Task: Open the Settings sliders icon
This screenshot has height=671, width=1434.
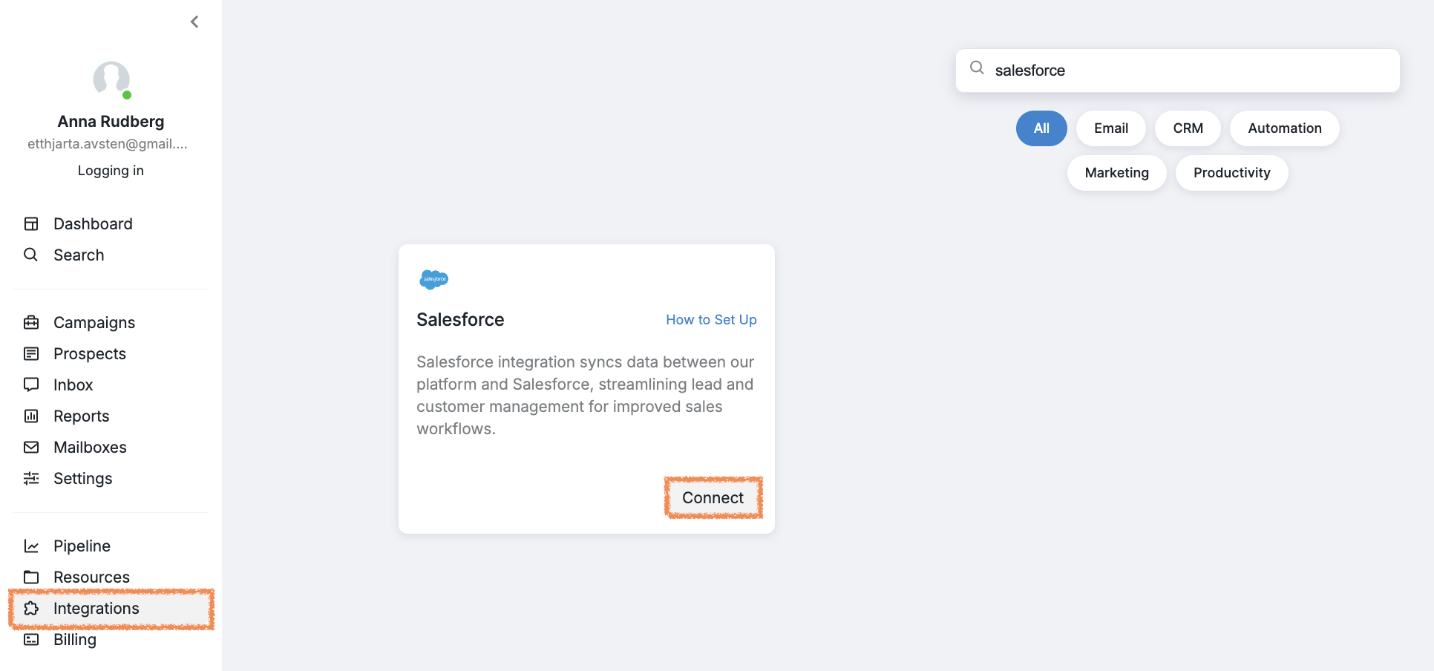Action: click(x=31, y=478)
